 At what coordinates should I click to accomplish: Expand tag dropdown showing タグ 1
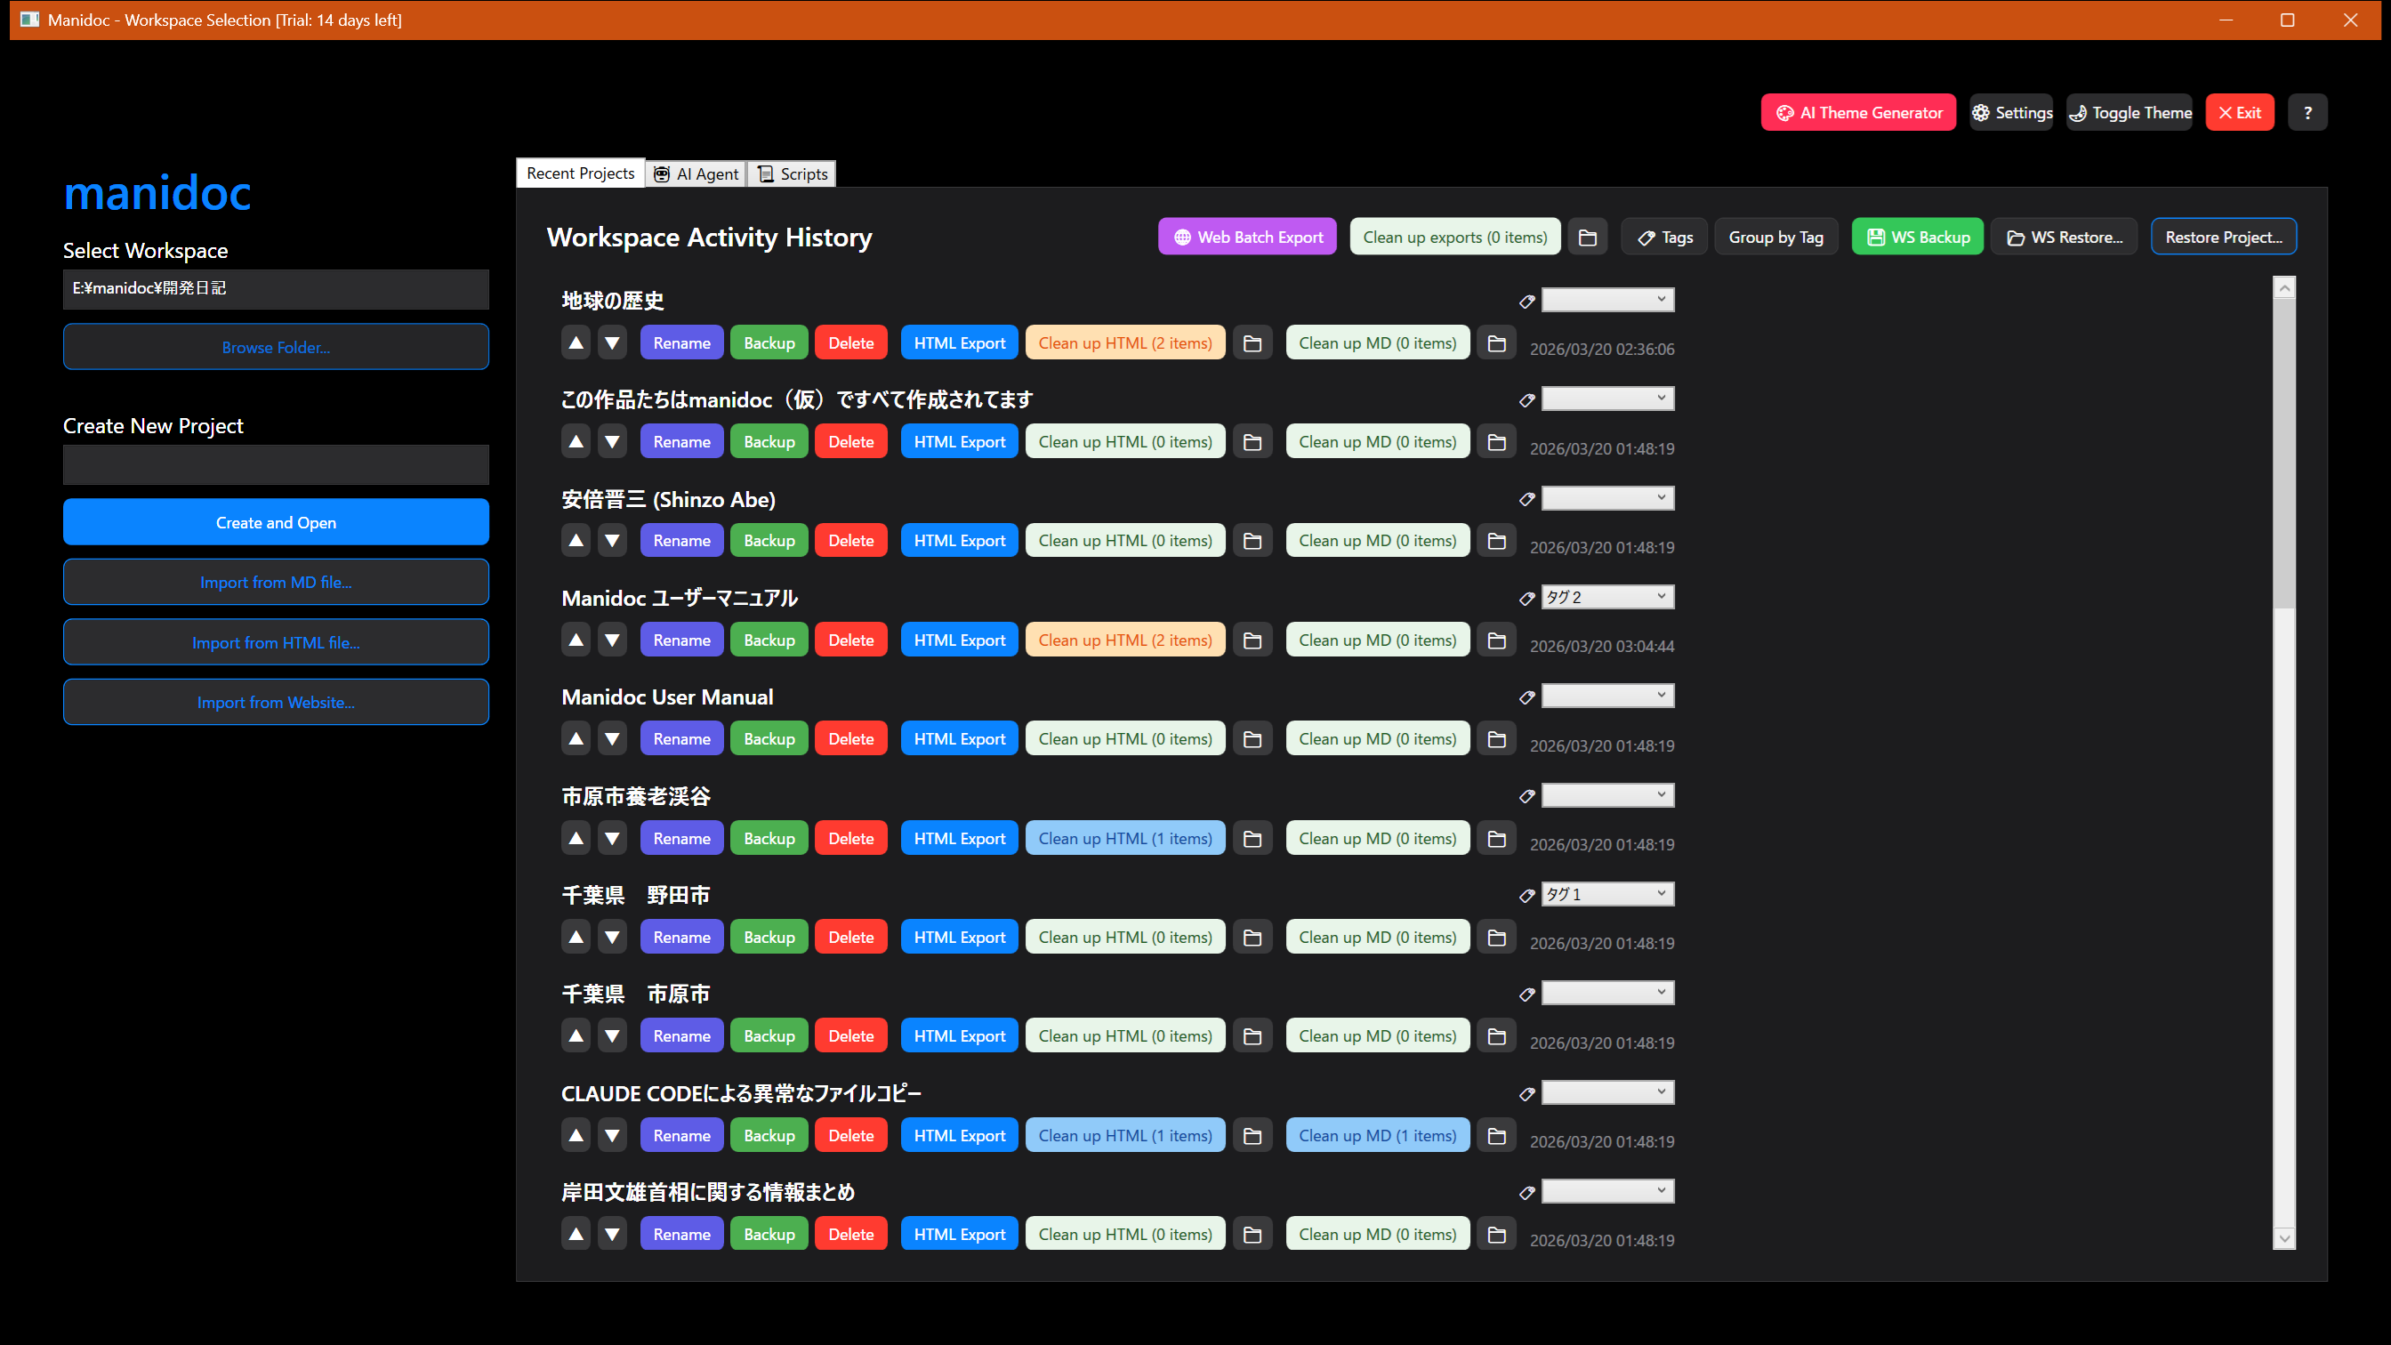(x=1607, y=895)
